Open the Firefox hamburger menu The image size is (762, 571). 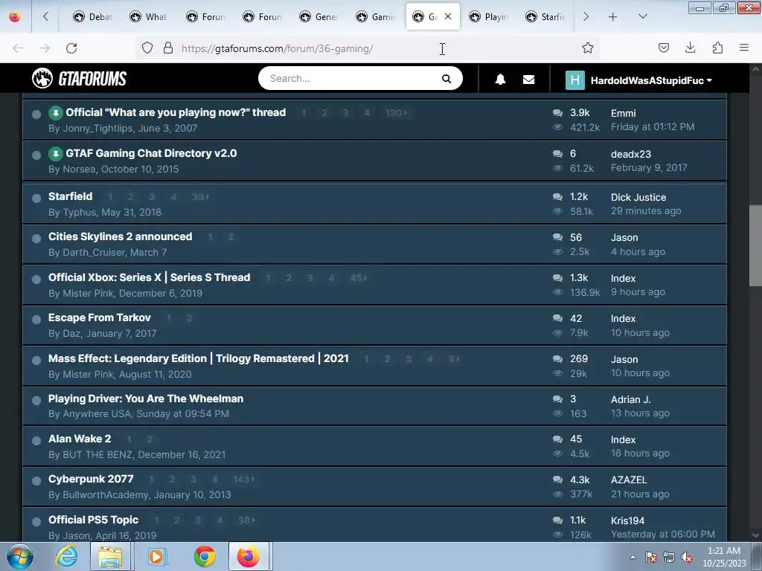point(744,48)
